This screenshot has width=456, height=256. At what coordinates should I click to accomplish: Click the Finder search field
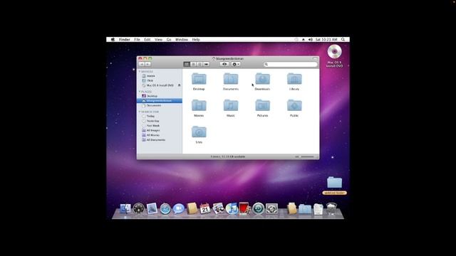pyautogui.click(x=290, y=64)
